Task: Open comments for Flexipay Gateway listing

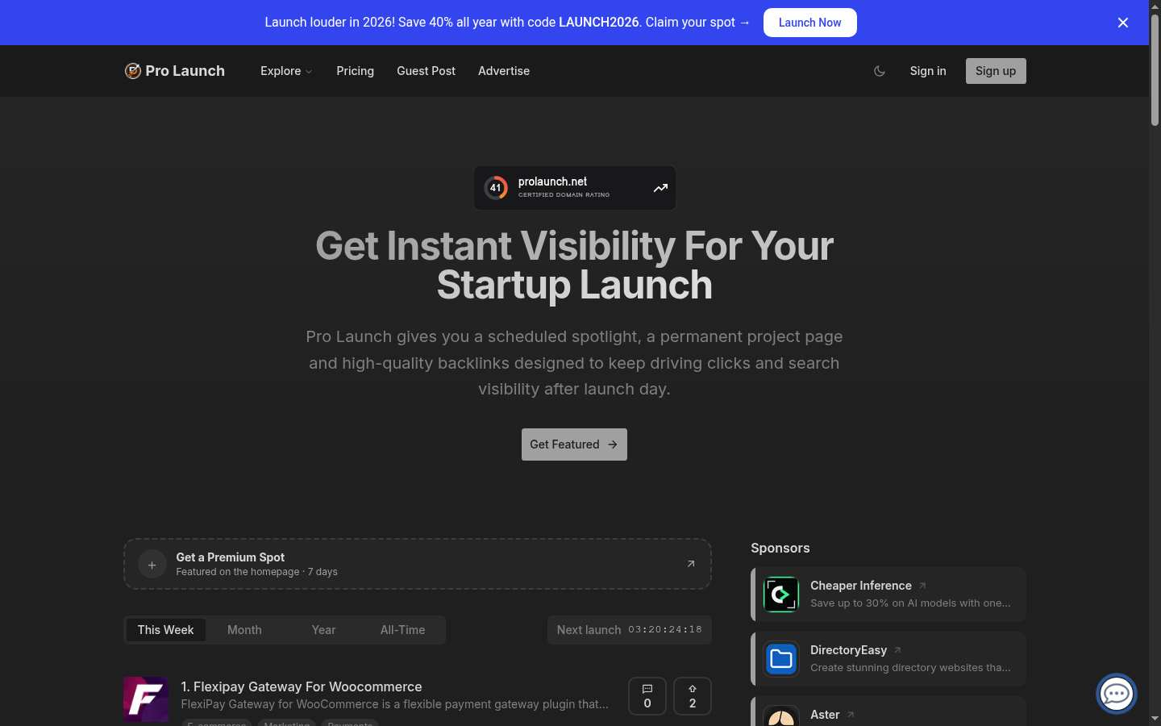Action: point(647,696)
